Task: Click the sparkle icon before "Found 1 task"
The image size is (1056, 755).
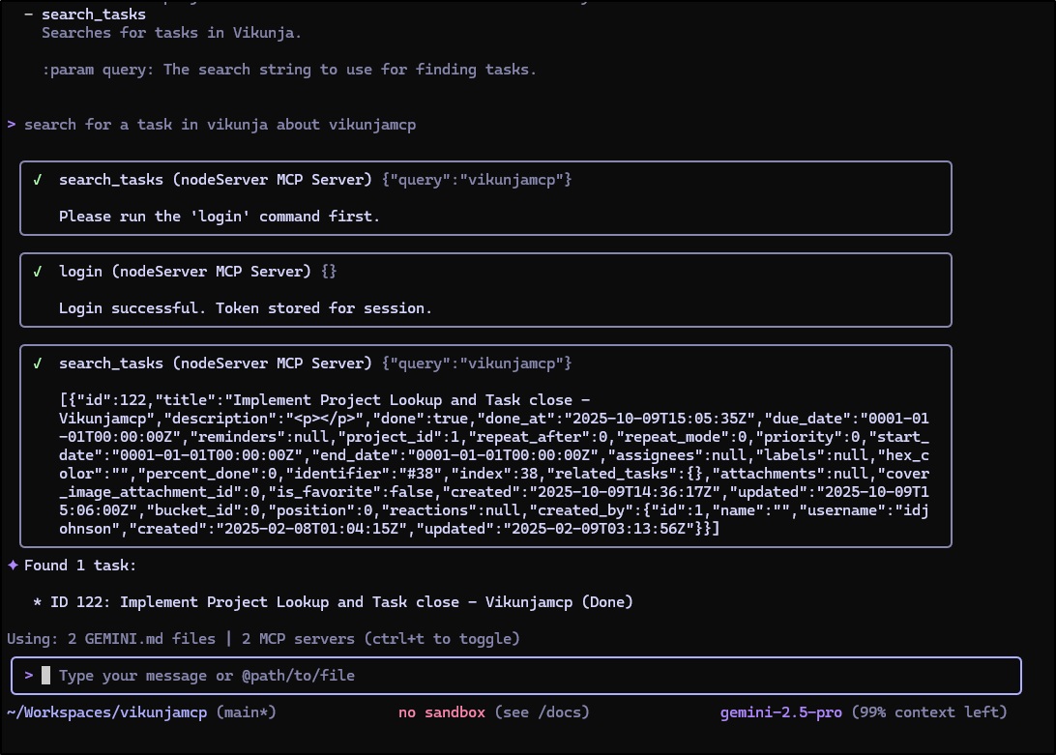Action: [x=13, y=565]
